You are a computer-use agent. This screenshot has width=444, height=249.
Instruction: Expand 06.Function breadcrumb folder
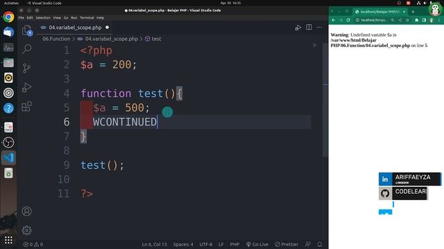[x=56, y=39]
